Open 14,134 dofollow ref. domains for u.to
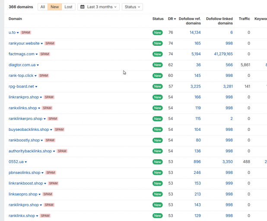This screenshot has width=267, height=221. pyautogui.click(x=195, y=32)
